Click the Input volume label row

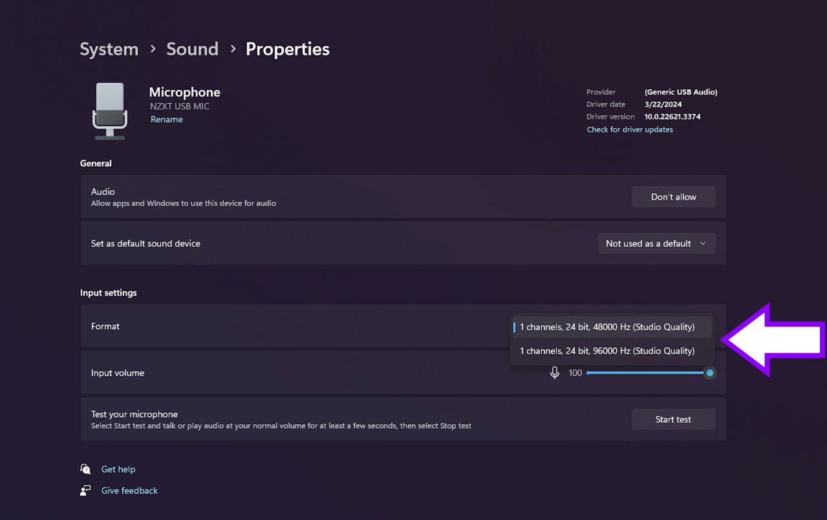118,373
